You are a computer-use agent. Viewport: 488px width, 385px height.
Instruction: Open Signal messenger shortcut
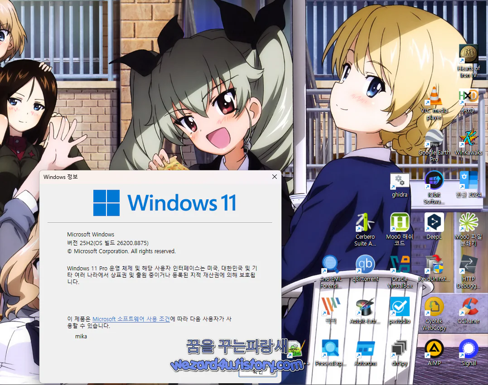pos(469,353)
